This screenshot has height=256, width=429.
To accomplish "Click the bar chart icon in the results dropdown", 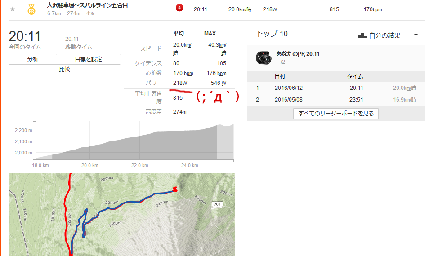I will (362, 35).
